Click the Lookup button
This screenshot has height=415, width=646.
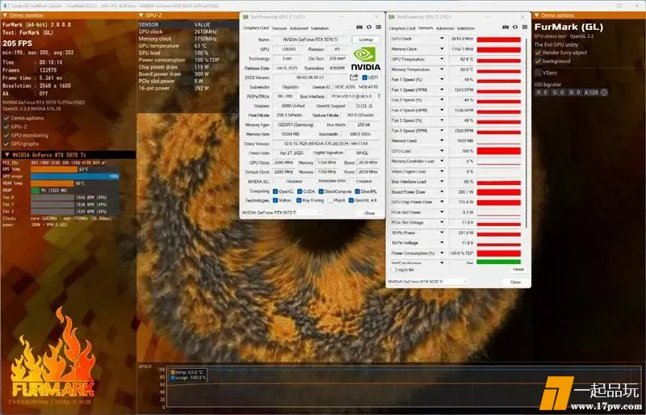pos(366,40)
